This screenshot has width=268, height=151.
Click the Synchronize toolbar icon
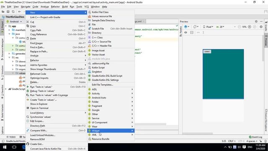(x=13, y=12)
